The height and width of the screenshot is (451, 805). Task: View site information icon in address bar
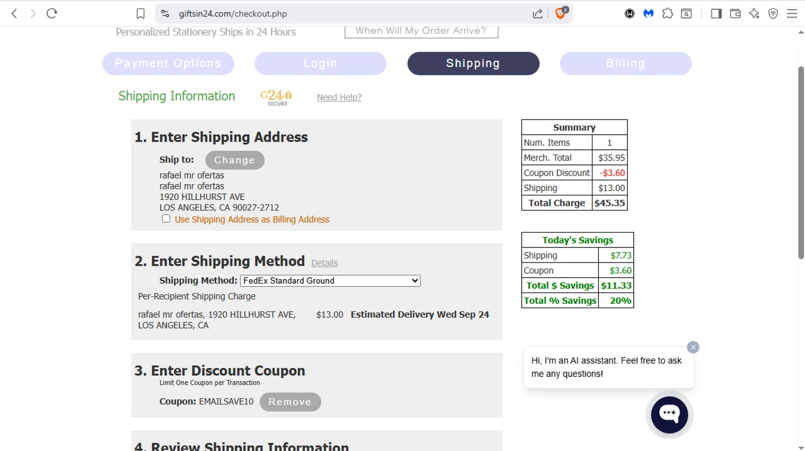[165, 13]
